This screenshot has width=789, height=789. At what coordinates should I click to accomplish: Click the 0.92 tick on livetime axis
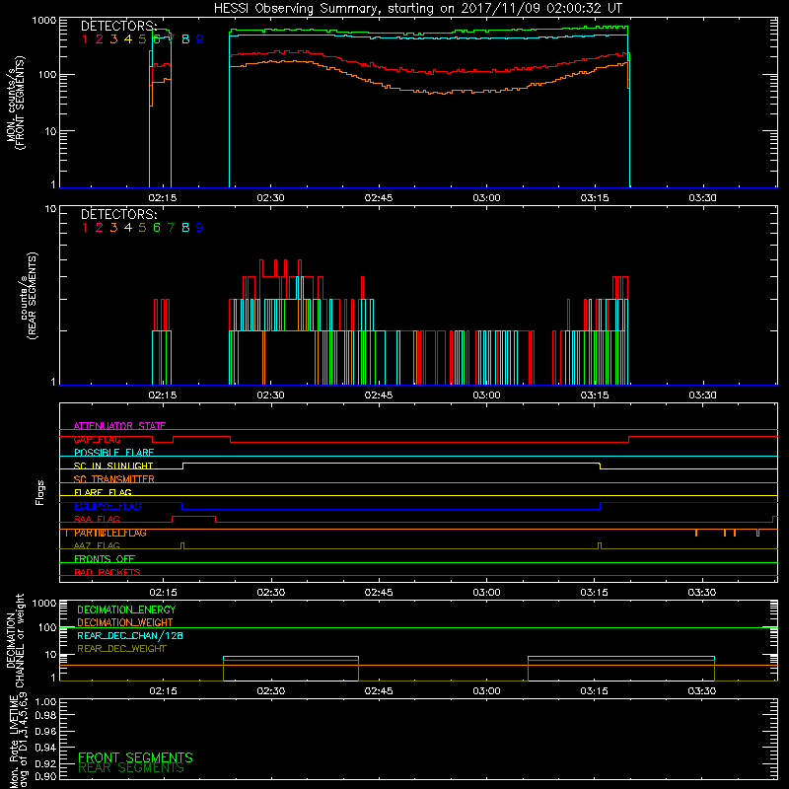click(45, 762)
